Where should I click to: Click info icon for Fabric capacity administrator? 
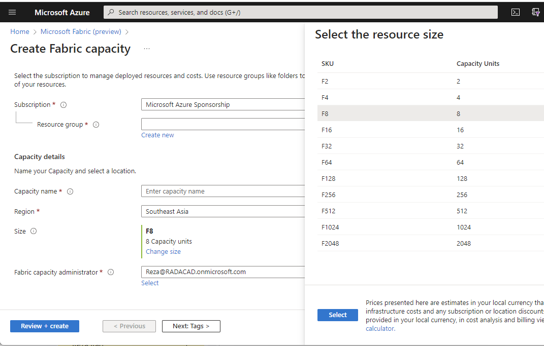click(111, 272)
